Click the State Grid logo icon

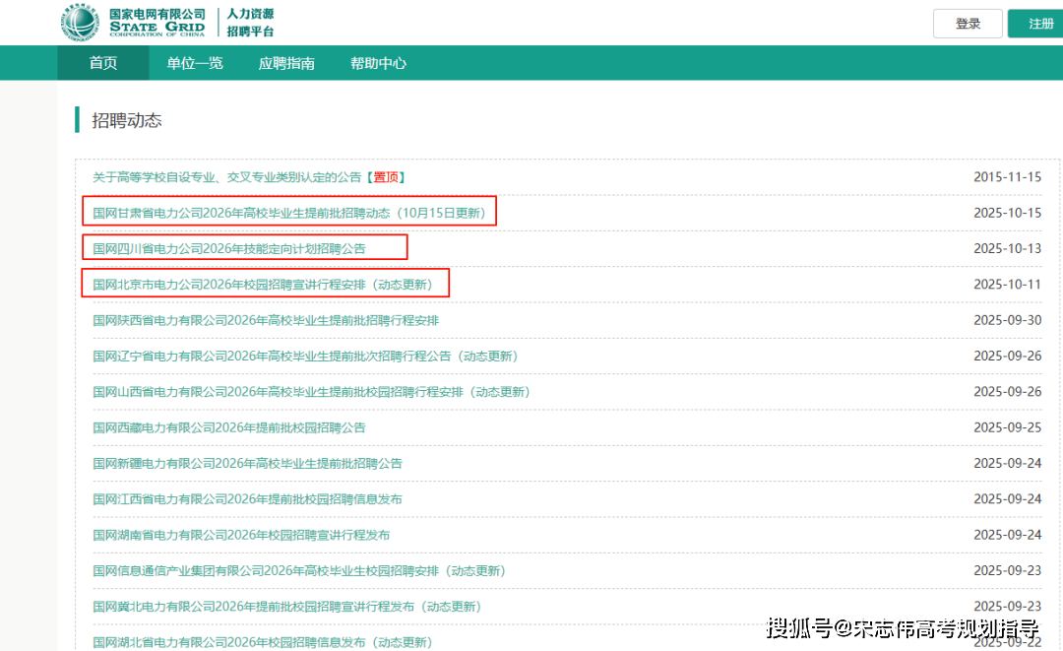click(80, 22)
